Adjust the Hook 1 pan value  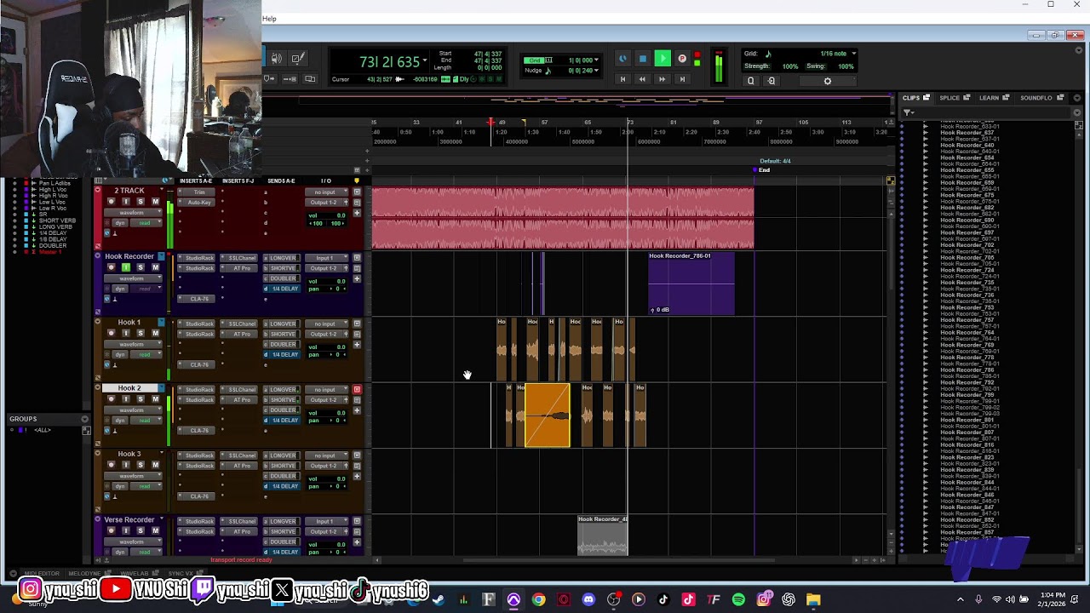[326, 354]
